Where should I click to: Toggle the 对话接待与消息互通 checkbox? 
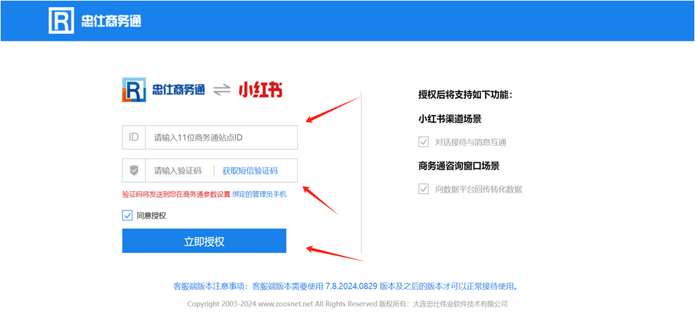(423, 142)
